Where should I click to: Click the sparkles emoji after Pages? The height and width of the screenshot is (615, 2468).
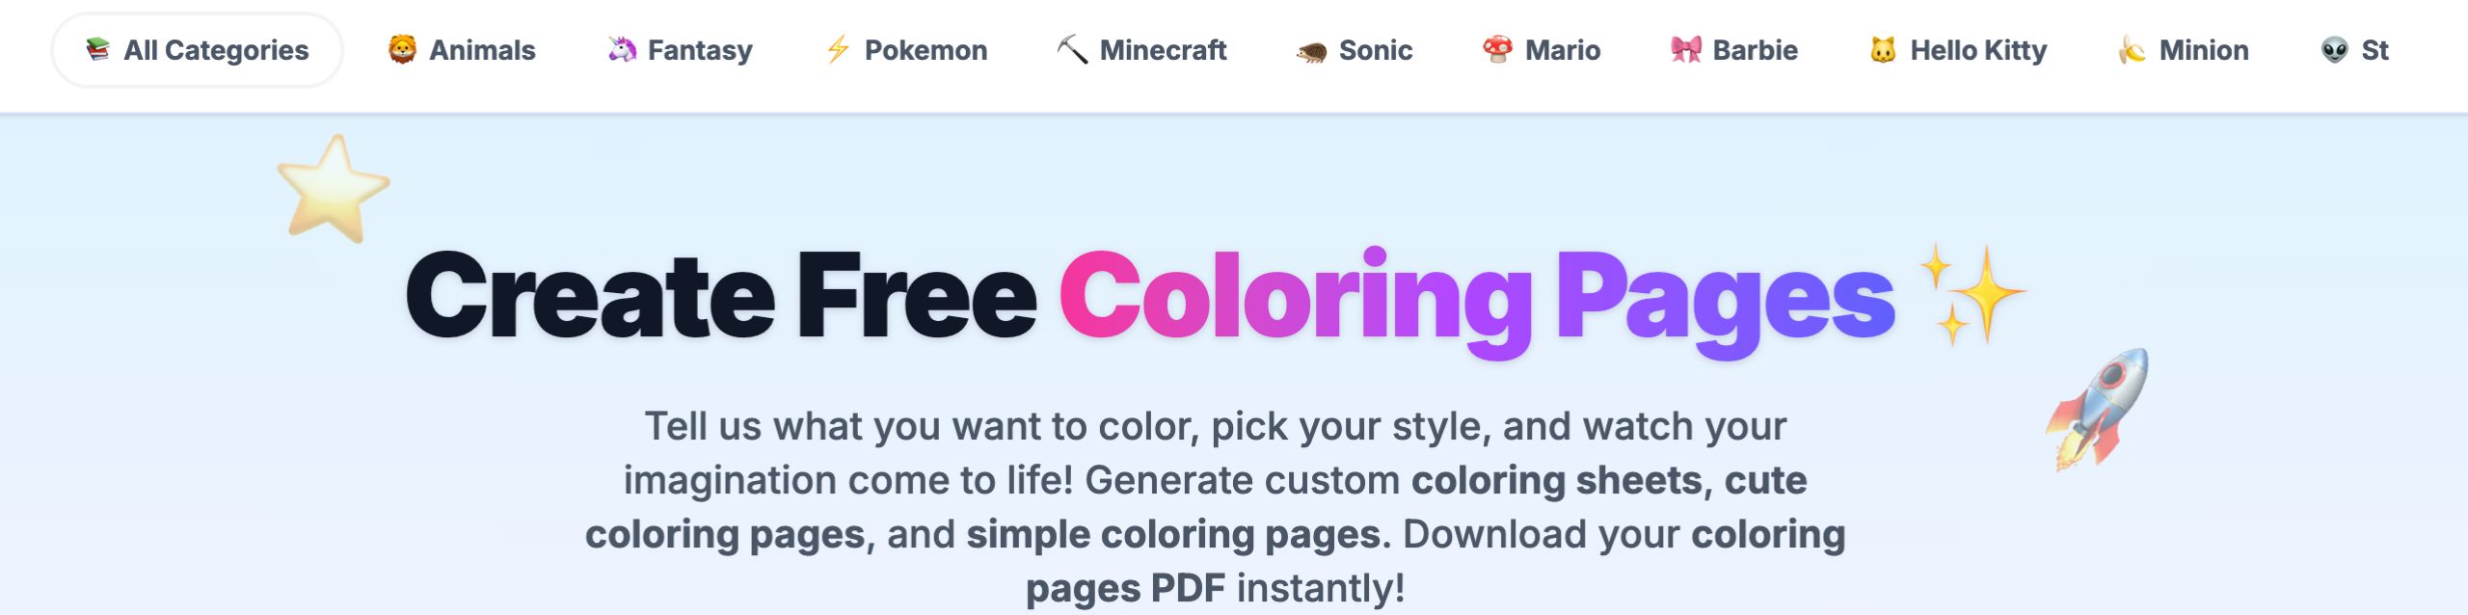(1971, 294)
